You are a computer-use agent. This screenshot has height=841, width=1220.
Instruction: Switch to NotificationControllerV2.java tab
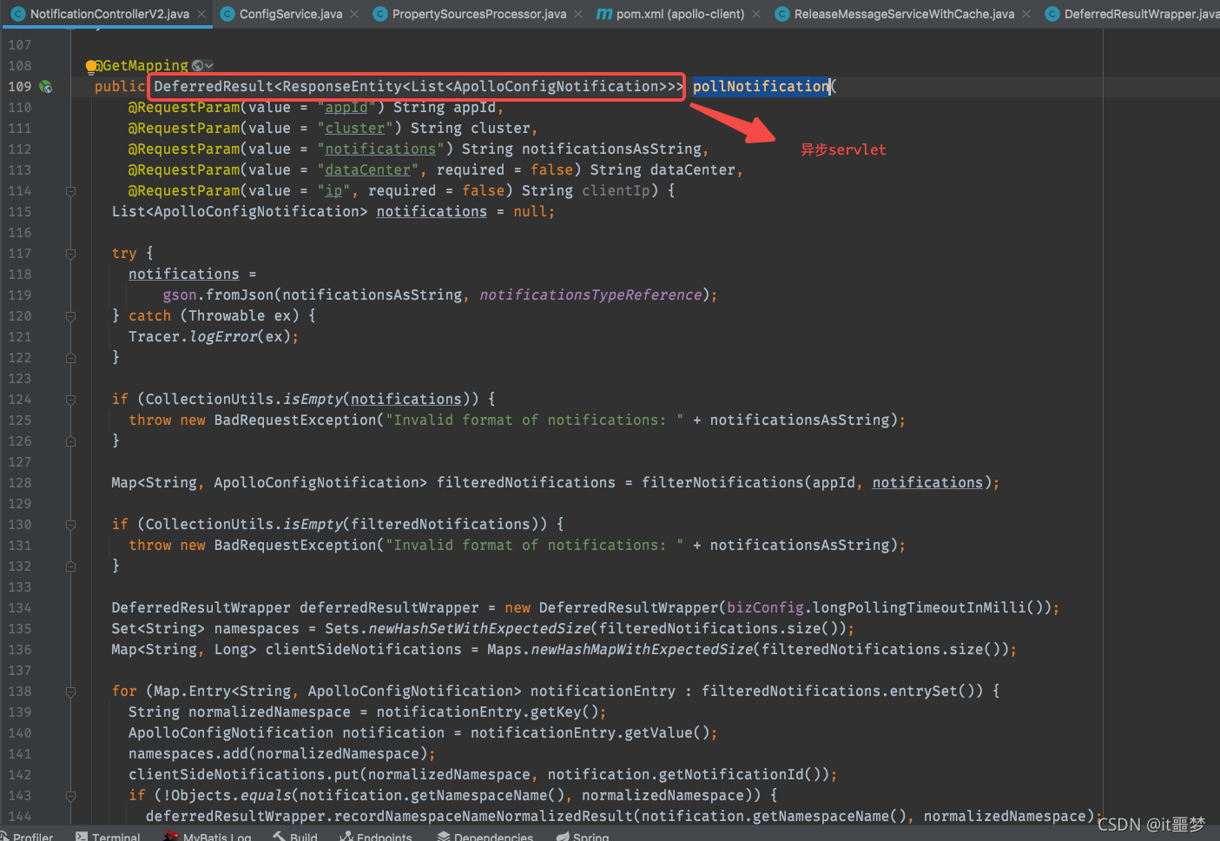109,14
